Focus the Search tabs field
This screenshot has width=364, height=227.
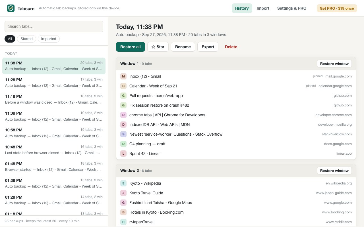point(54,26)
